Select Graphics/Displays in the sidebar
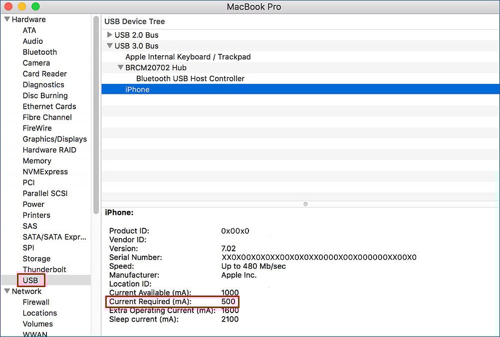Screen dimensions: 500x337 [55, 139]
